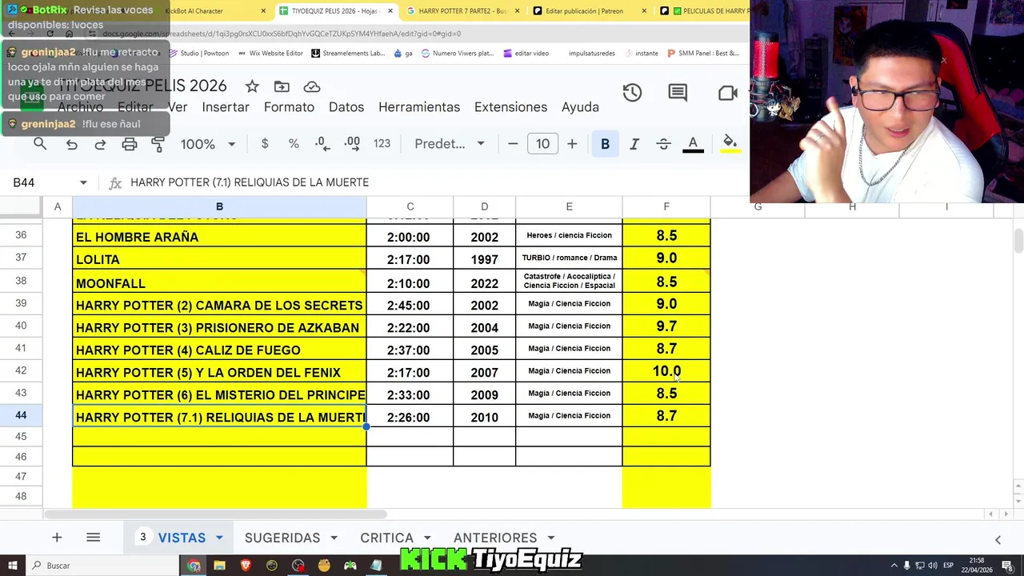
Task: Open the ANTERIORES tab dropdown arrow
Action: [551, 538]
